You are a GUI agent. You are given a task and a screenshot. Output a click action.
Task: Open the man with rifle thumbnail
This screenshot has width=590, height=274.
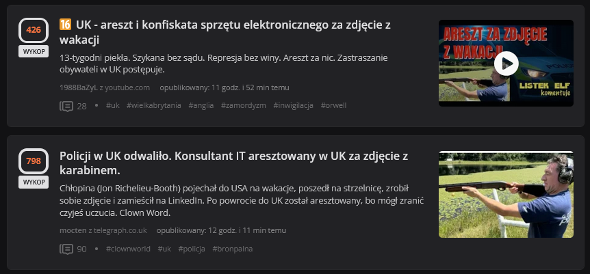pos(506,194)
